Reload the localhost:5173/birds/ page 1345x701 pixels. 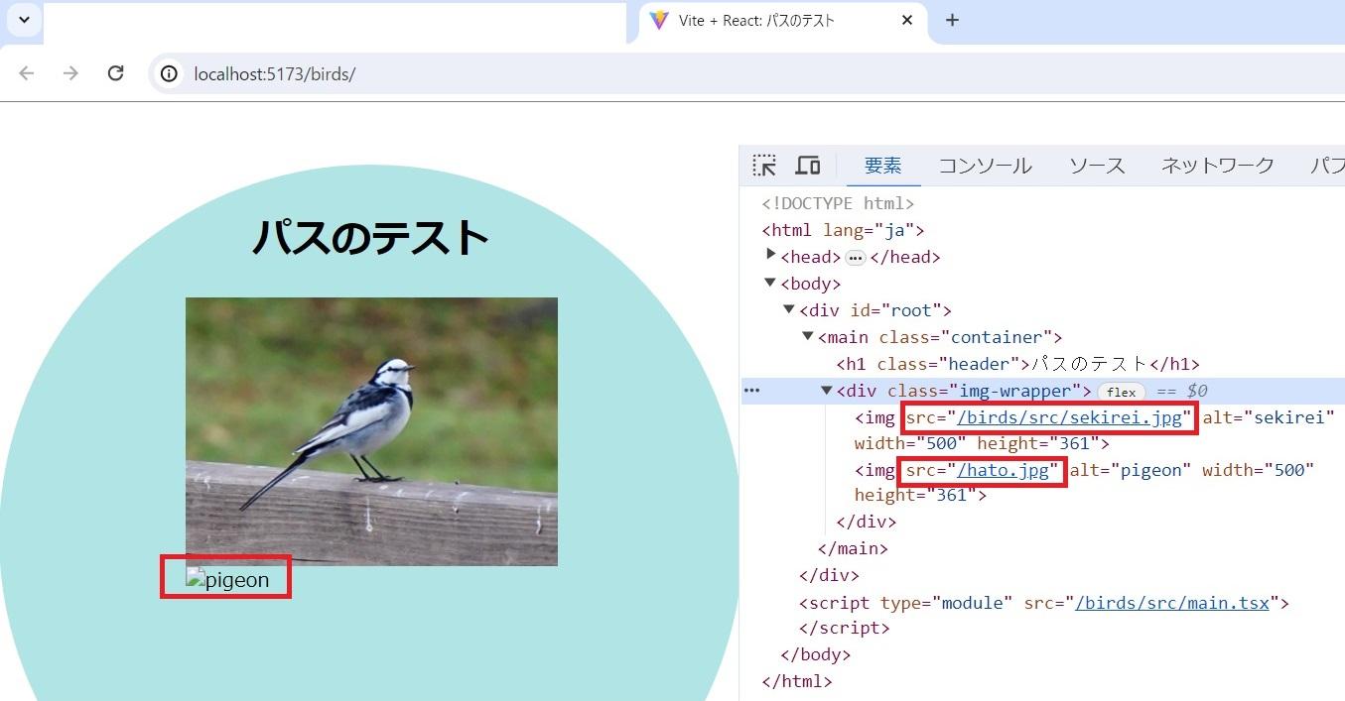coord(115,73)
